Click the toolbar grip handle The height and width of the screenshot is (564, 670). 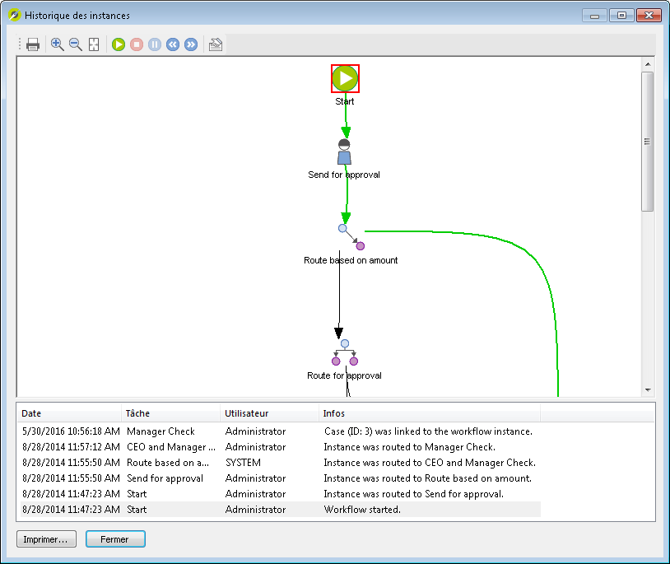pos(19,44)
